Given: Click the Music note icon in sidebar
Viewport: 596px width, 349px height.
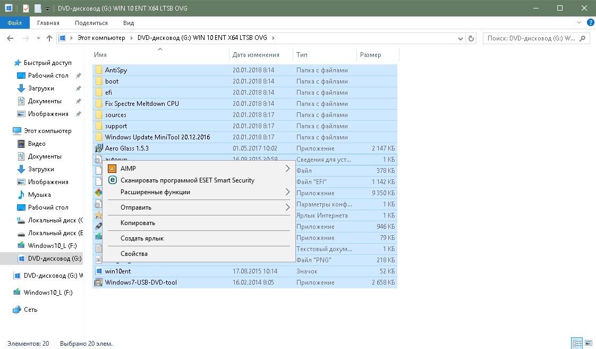Looking at the screenshot, I should pos(21,195).
